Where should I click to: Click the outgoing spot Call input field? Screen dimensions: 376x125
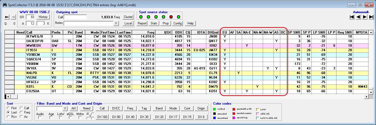(75, 17)
